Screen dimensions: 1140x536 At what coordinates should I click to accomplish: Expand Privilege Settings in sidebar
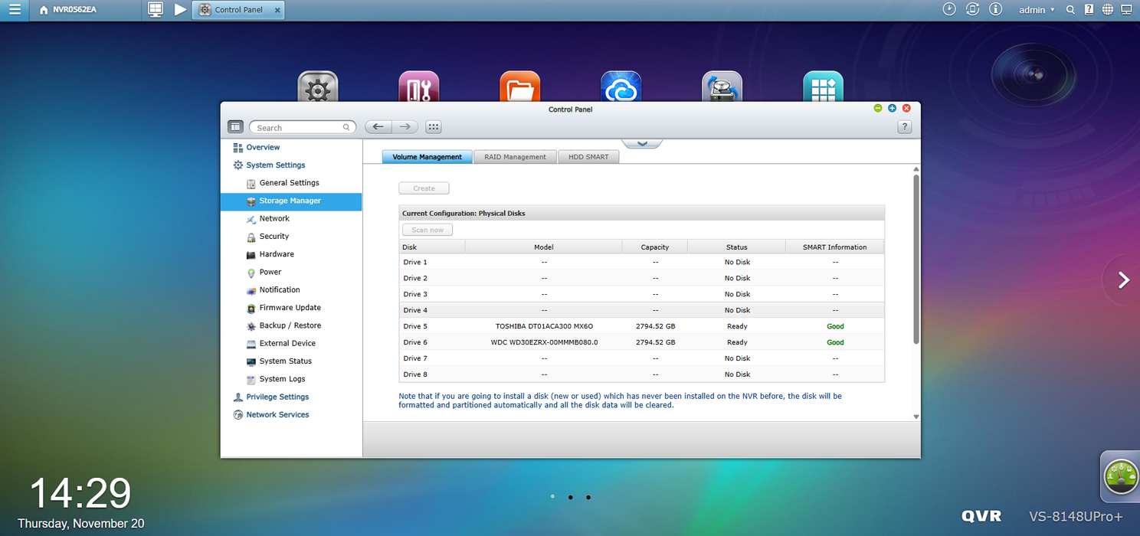pyautogui.click(x=277, y=397)
